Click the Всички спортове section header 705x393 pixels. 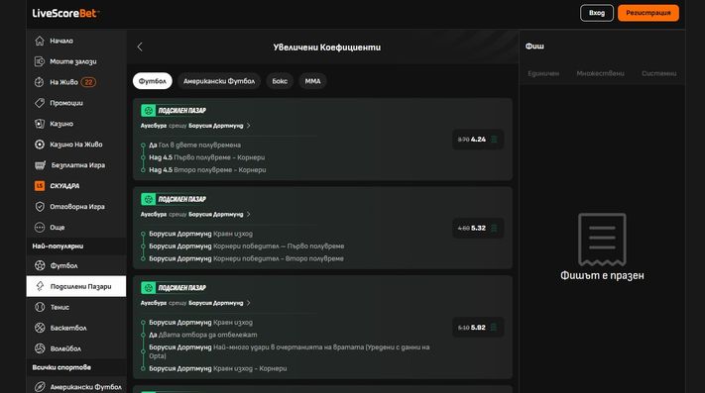click(61, 367)
